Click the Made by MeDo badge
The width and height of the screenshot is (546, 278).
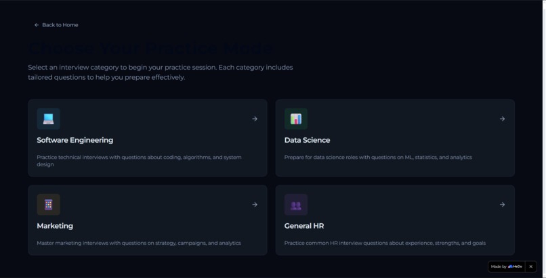pos(506,267)
